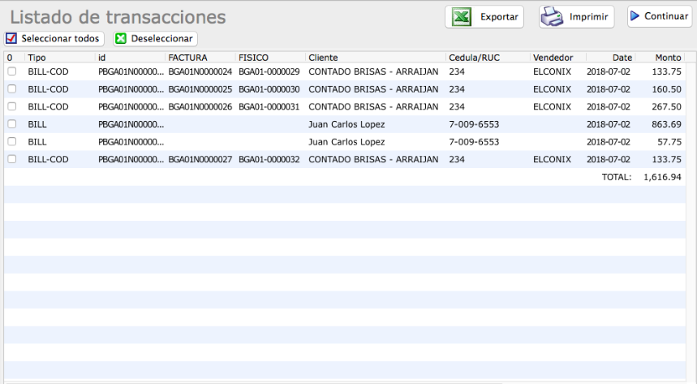Screen dimensions: 697x384
Task: Click Cedula 7-009-6553 in 57.75 row
Action: tap(474, 142)
